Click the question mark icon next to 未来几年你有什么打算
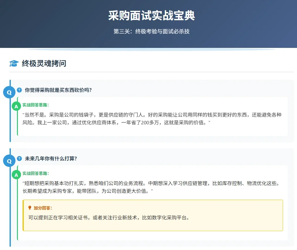The width and height of the screenshot is (297, 250). [20, 159]
